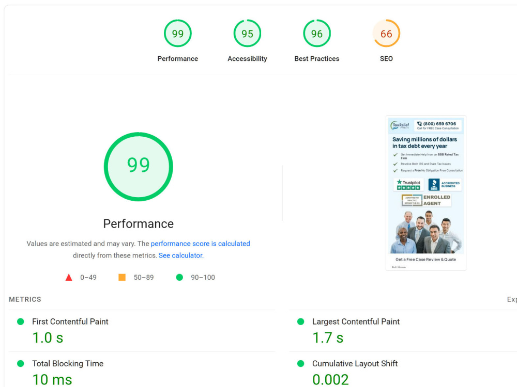Screen dimensions: 517x387
Task: Open the Accessibility score gauge showing 95
Action: pyautogui.click(x=247, y=33)
